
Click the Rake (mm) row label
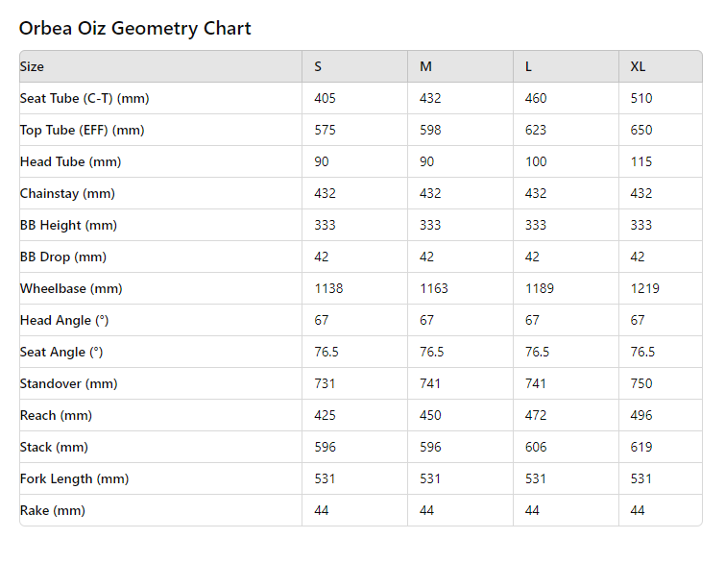click(53, 511)
